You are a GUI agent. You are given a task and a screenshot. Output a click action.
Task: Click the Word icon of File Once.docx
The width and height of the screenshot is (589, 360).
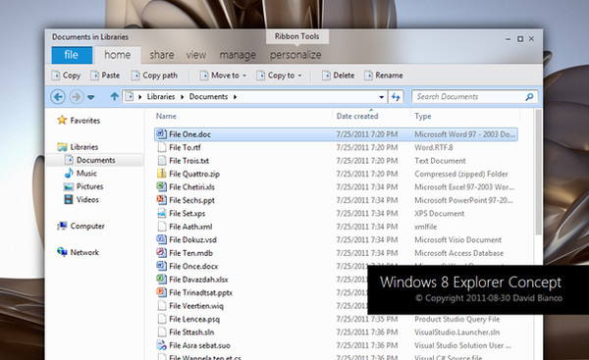[x=162, y=266]
